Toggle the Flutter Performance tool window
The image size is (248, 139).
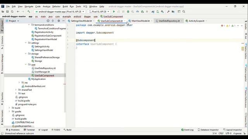pos(246,97)
